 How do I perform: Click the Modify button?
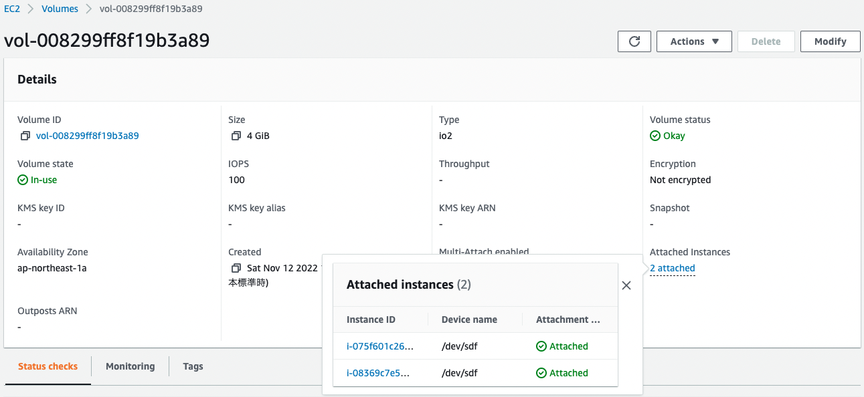830,41
